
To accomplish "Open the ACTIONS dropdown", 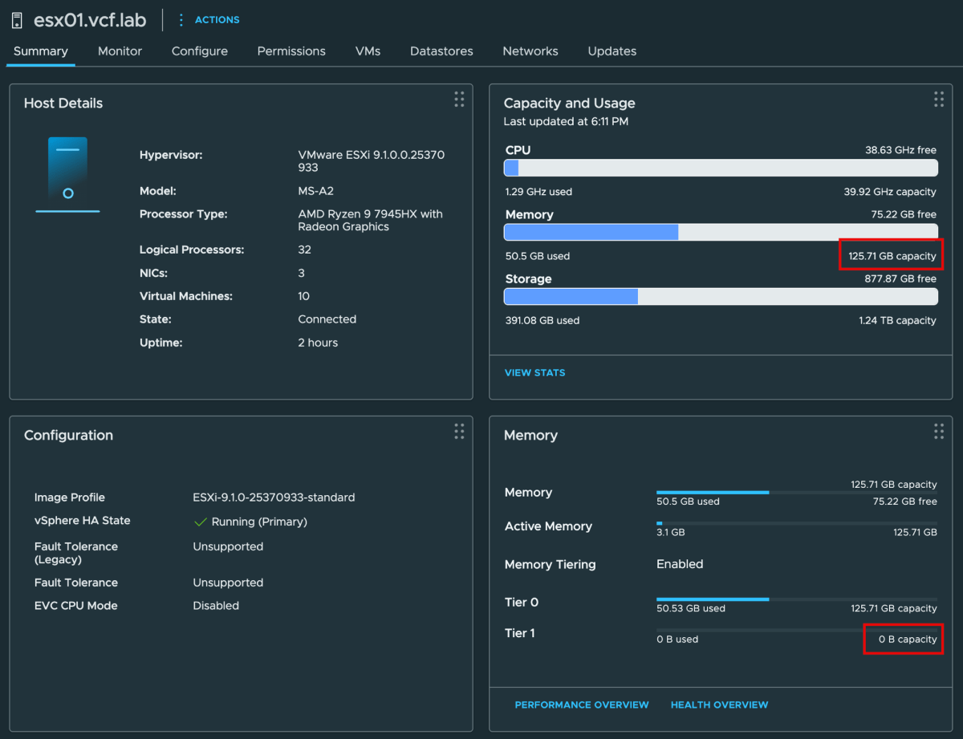I will click(217, 19).
